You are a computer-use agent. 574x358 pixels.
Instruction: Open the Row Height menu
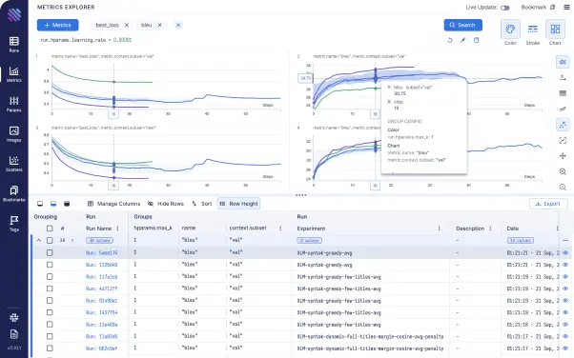238,204
